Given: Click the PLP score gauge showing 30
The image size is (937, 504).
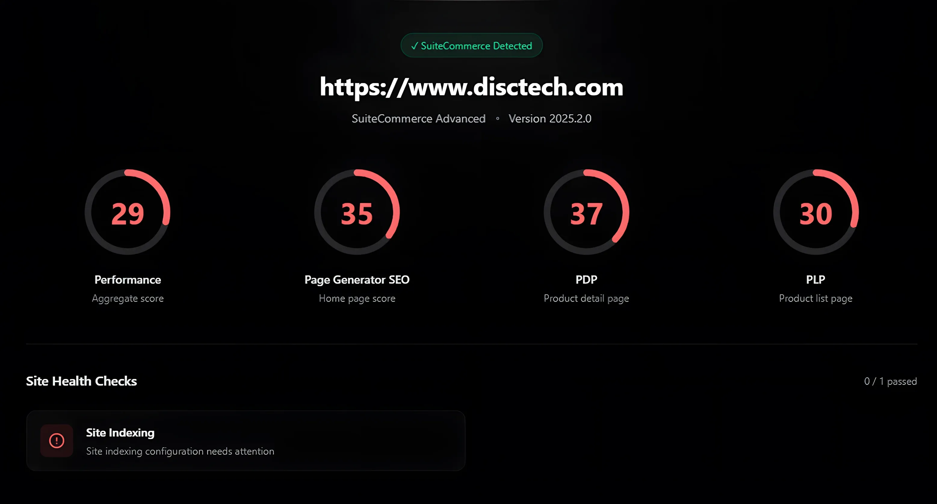Looking at the screenshot, I should pyautogui.click(x=816, y=212).
